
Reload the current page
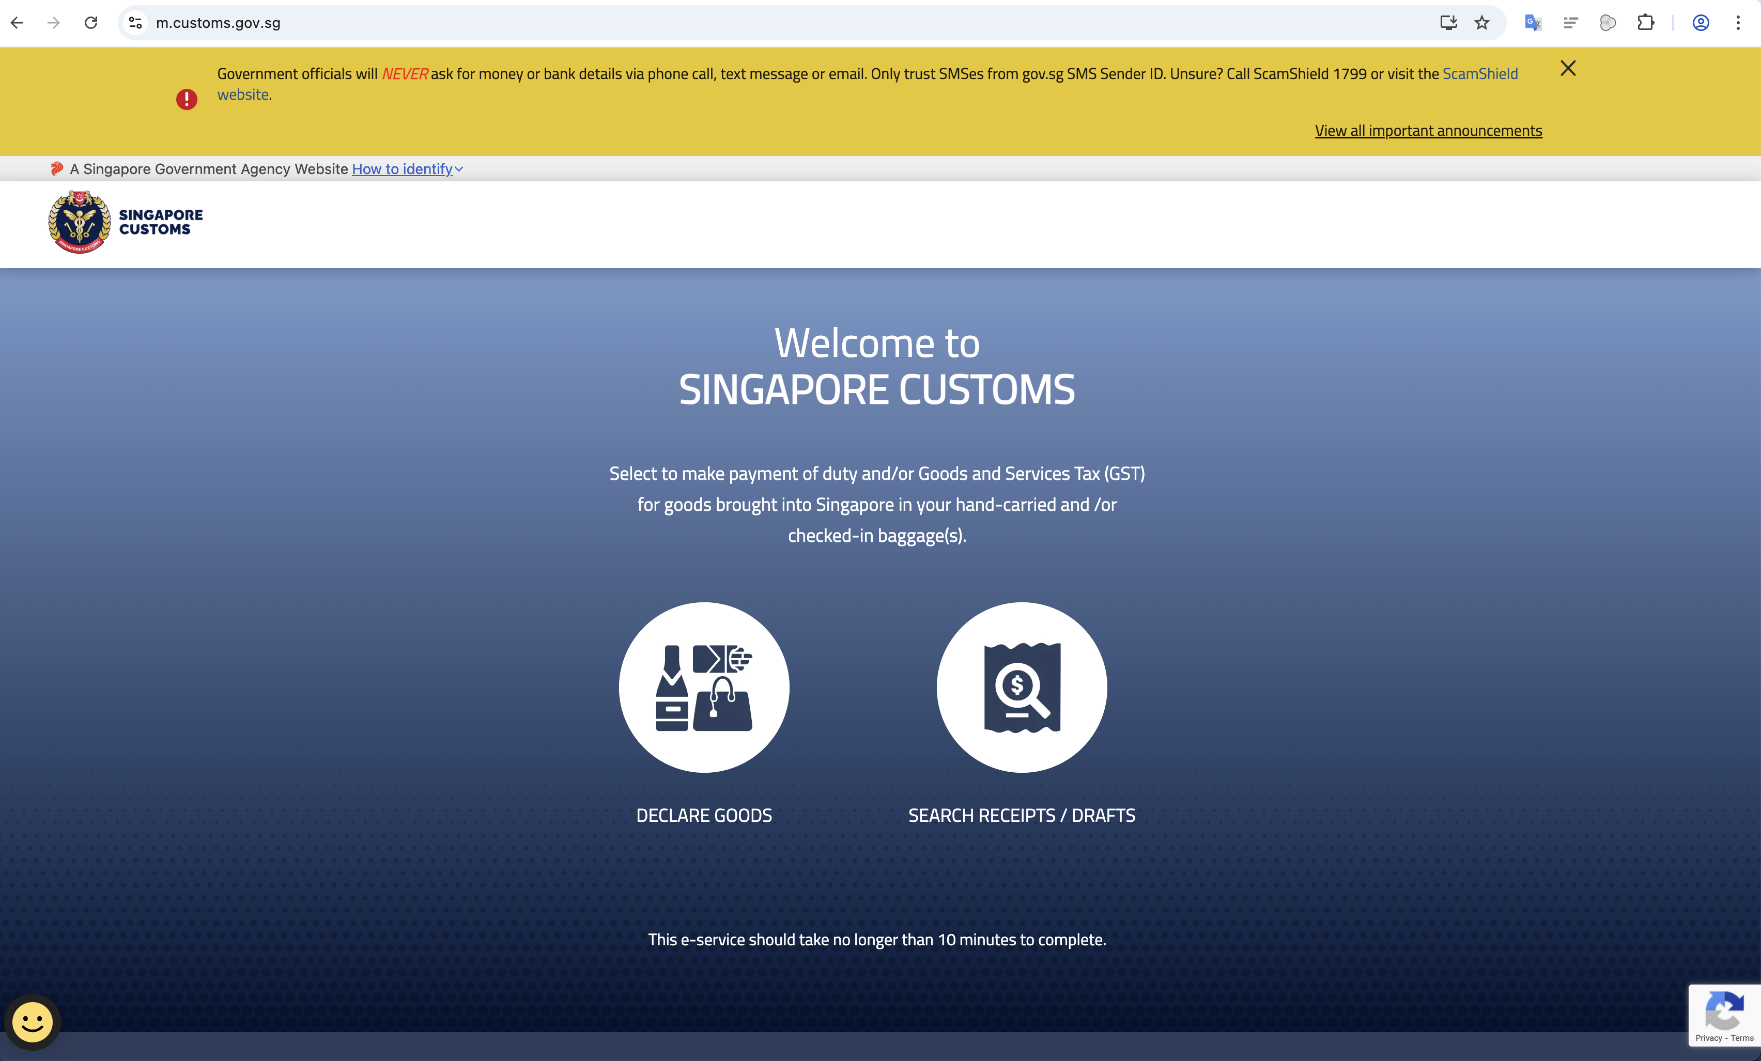tap(91, 22)
